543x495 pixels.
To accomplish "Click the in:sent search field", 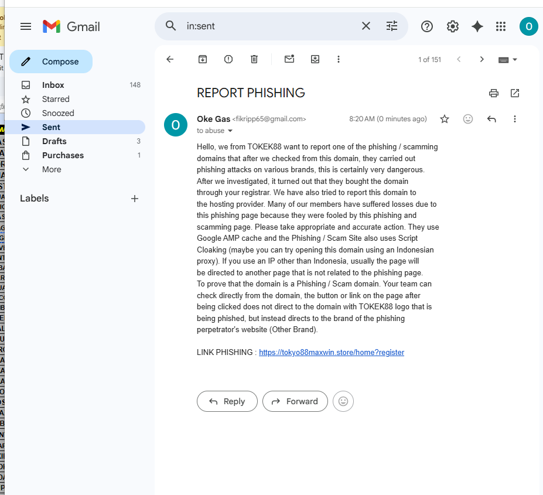I will tap(270, 26).
